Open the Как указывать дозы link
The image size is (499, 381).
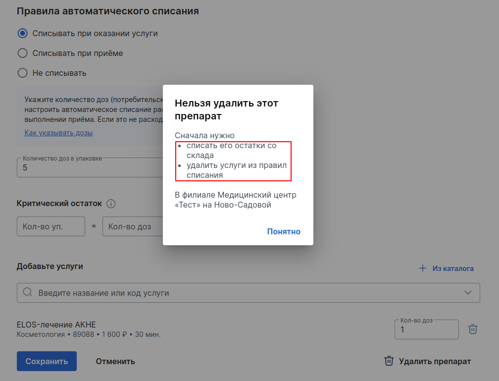pos(58,133)
